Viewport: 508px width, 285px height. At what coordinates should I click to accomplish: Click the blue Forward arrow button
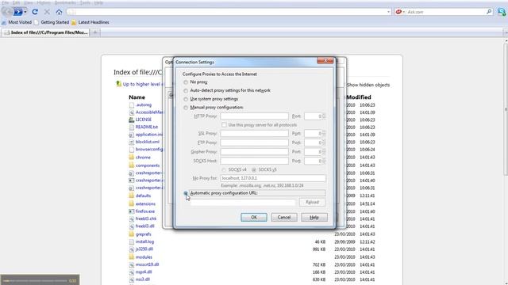[18, 12]
